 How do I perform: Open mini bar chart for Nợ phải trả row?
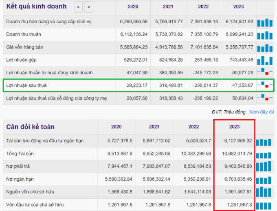[x=264, y=166]
